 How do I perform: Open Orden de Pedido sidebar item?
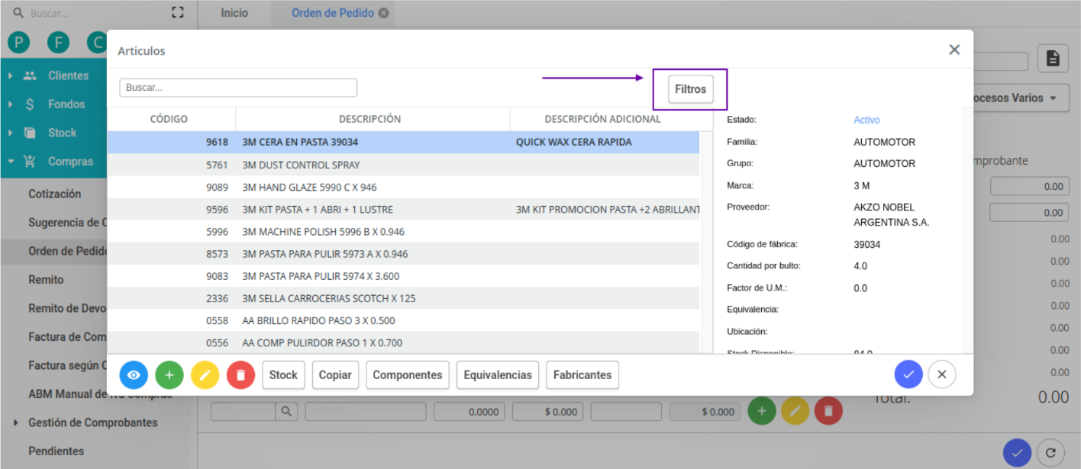coord(67,251)
